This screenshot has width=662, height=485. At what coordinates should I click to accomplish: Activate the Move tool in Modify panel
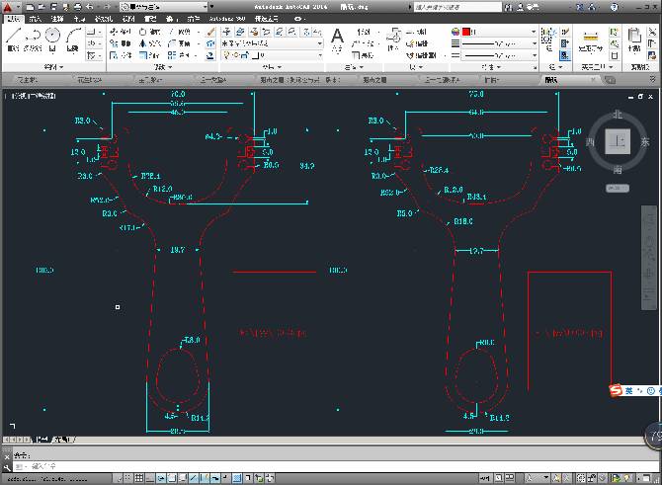click(120, 32)
